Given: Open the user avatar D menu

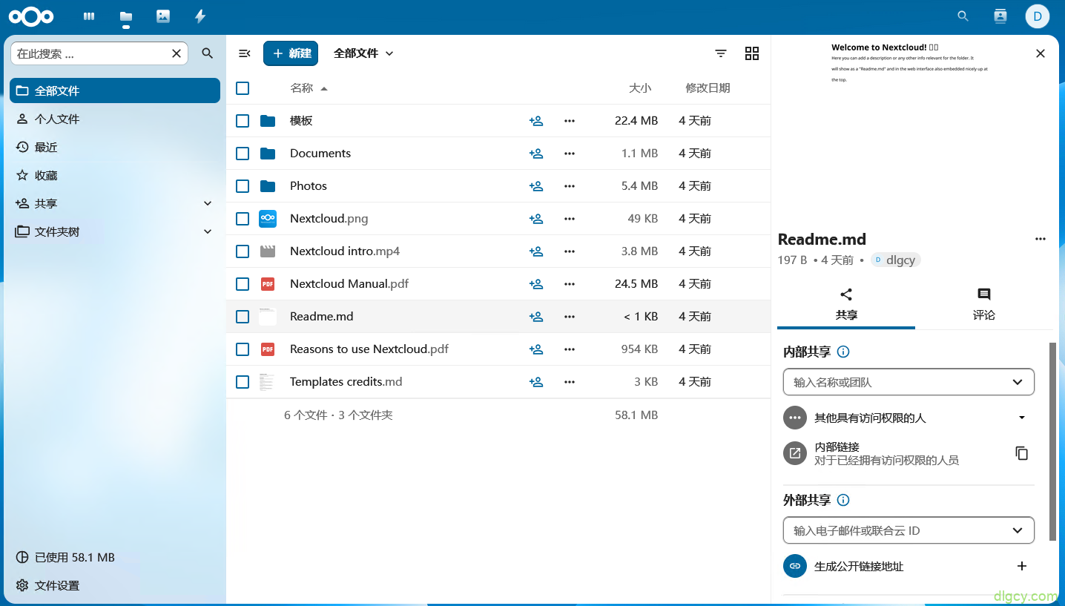Looking at the screenshot, I should click(1038, 16).
